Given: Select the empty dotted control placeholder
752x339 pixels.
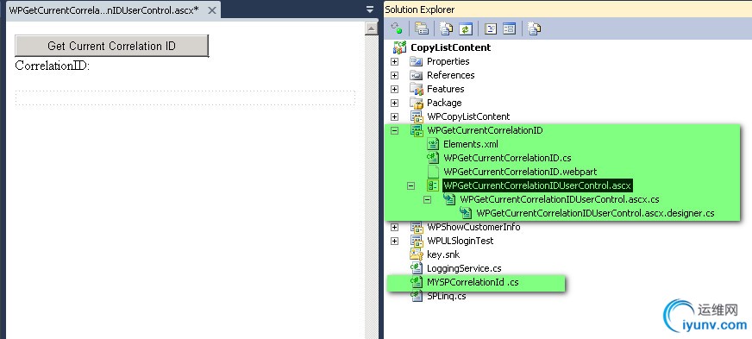Looking at the screenshot, I should (x=185, y=97).
